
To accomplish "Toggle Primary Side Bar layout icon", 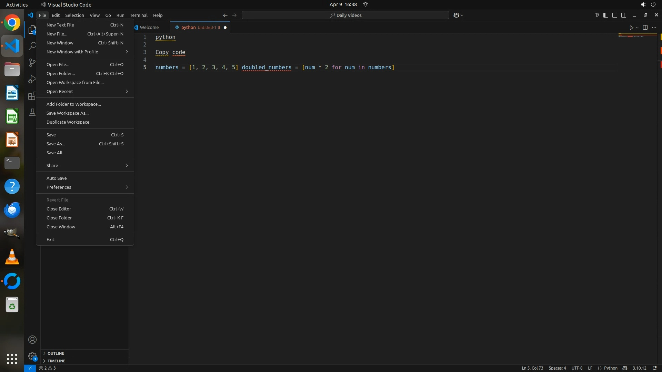I will tap(606, 15).
